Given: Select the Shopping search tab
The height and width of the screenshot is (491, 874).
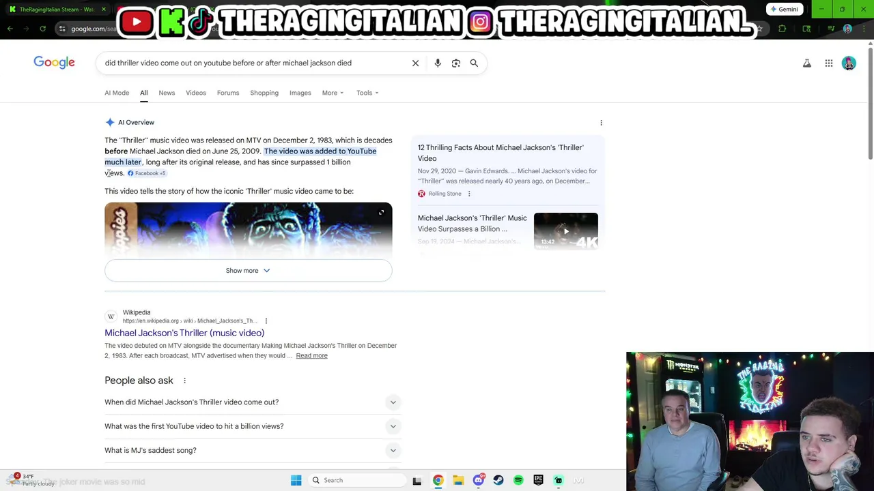Looking at the screenshot, I should point(264,93).
